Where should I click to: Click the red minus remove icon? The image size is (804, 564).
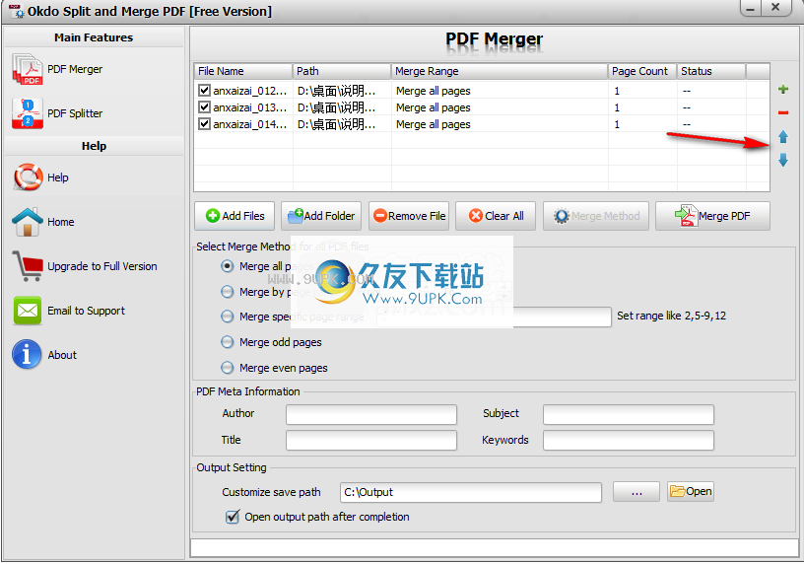783,113
